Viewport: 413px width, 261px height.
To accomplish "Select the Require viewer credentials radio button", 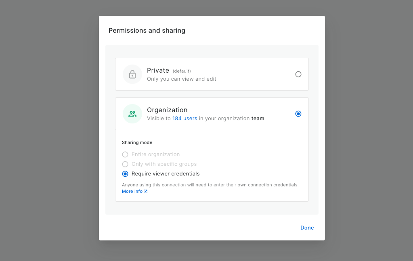I will (125, 174).
